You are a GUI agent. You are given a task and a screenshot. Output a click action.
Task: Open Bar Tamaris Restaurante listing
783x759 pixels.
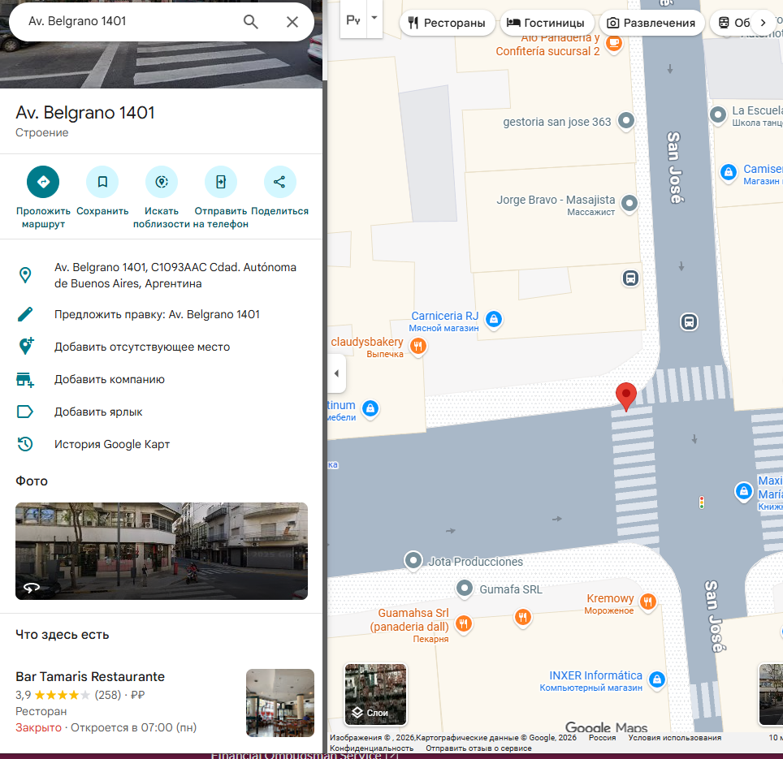click(90, 677)
